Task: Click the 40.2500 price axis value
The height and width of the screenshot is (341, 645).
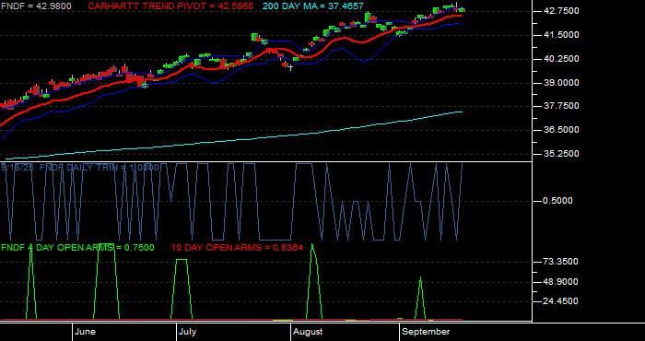Action: click(561, 59)
